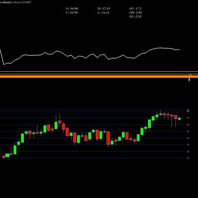
Task: Click the 'O: 56.00' open price value
Action: click(72, 9)
